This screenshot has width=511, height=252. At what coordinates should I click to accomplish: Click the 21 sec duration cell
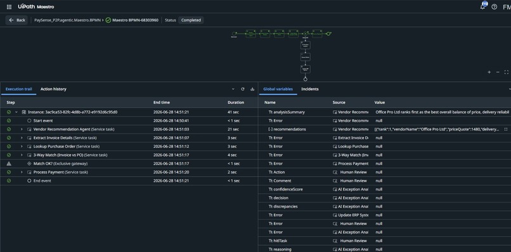(233, 129)
